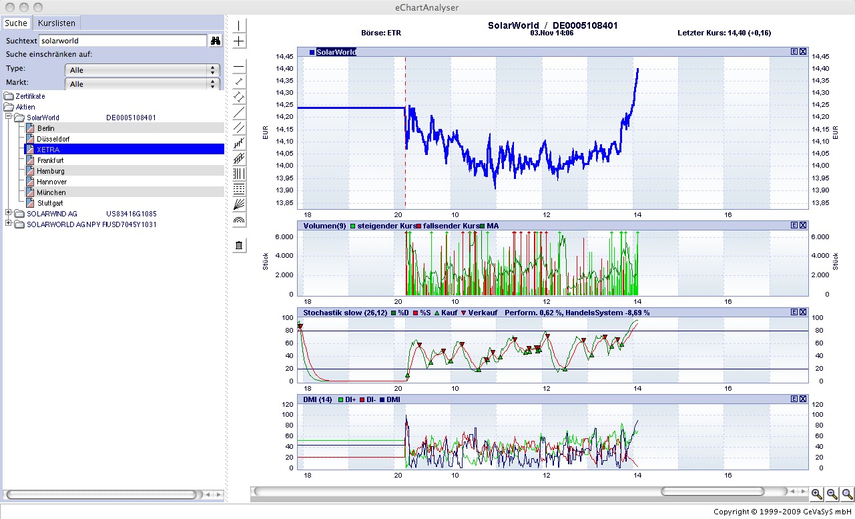
Task: Close the Stochastik slow indicator panel
Action: click(x=803, y=312)
